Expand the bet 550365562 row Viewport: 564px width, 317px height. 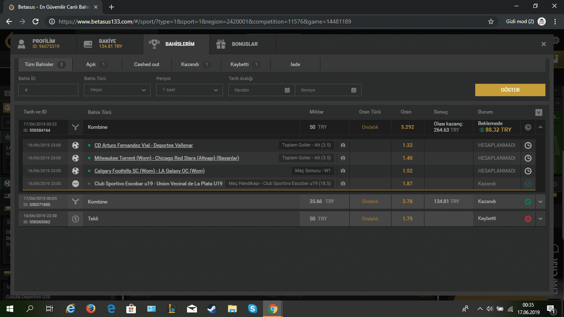(x=540, y=219)
